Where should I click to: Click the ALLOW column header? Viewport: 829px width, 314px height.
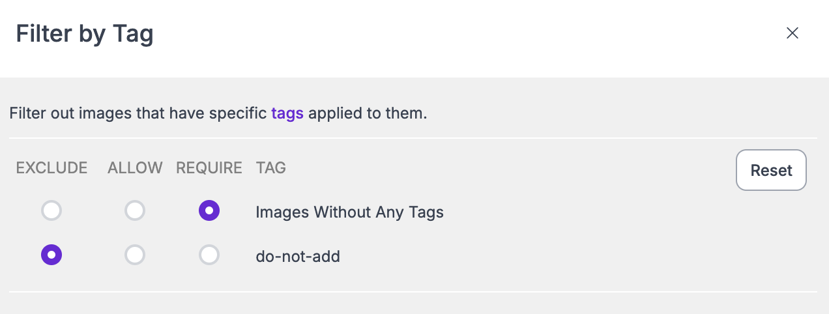[x=135, y=168]
